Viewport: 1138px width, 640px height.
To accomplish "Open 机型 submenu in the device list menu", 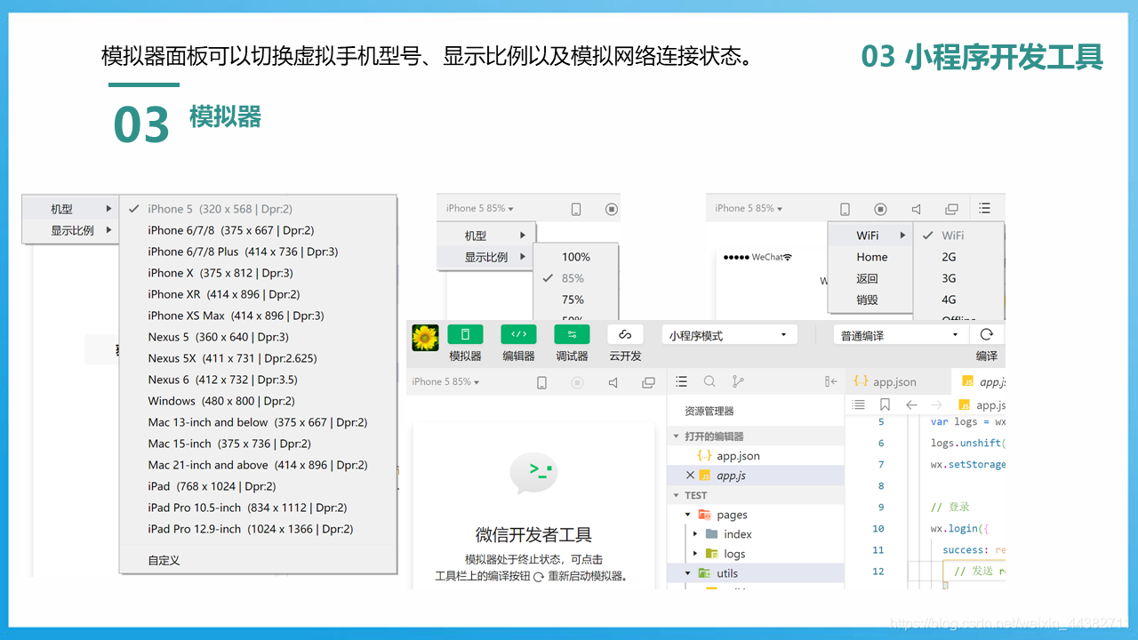I will (71, 209).
